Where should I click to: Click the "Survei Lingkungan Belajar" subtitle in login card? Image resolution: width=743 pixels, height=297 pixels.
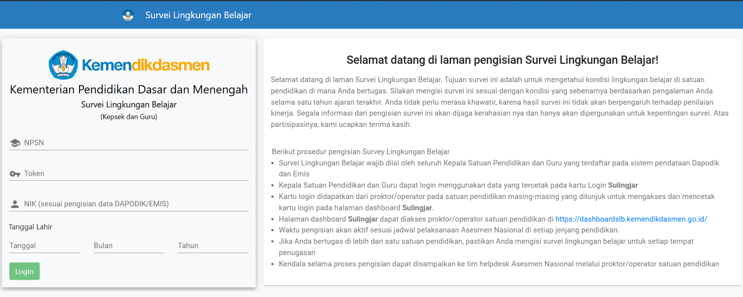click(129, 105)
